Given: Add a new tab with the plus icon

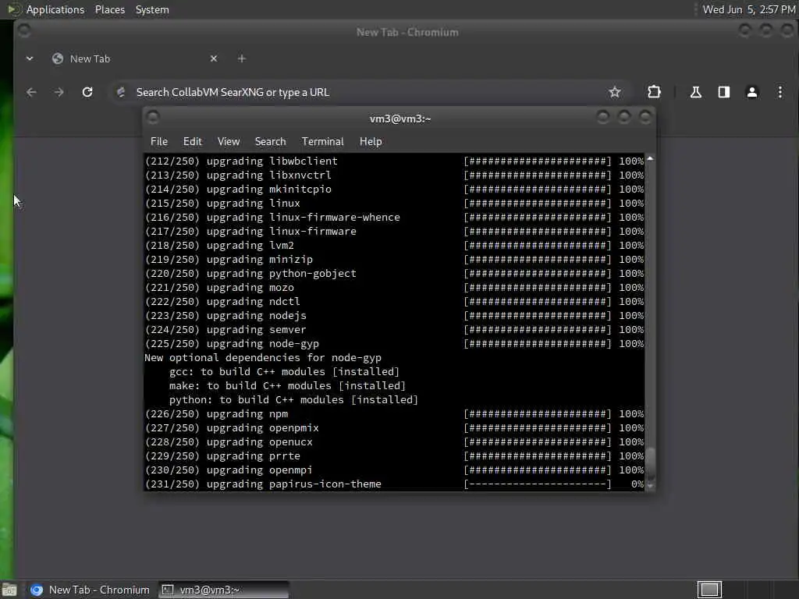Looking at the screenshot, I should tap(242, 58).
